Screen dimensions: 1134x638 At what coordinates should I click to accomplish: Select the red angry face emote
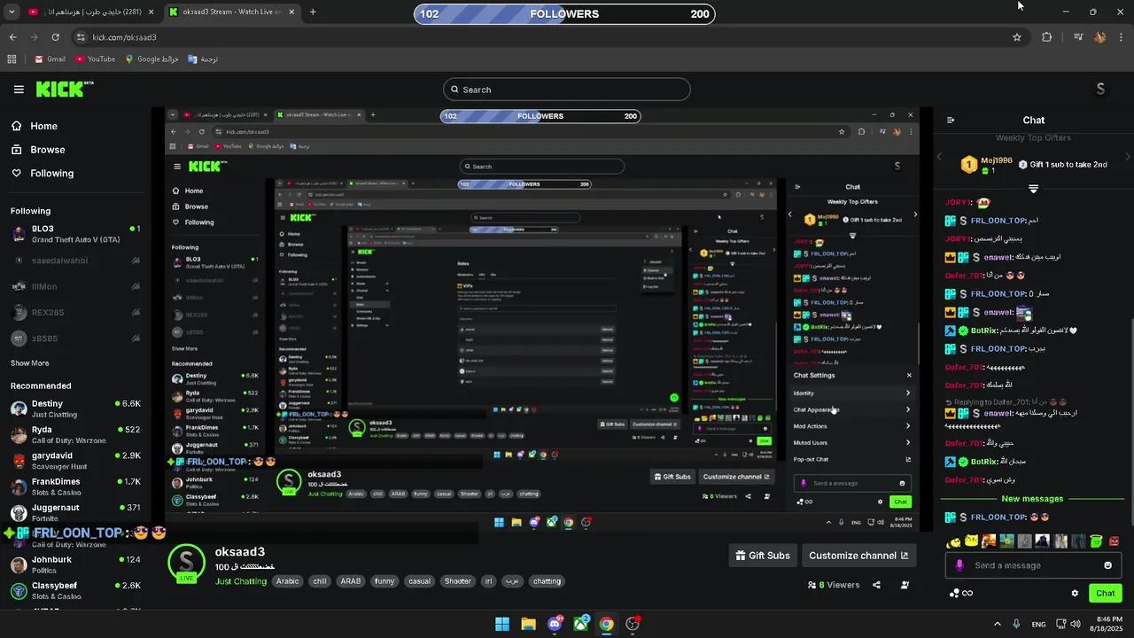point(1114,541)
